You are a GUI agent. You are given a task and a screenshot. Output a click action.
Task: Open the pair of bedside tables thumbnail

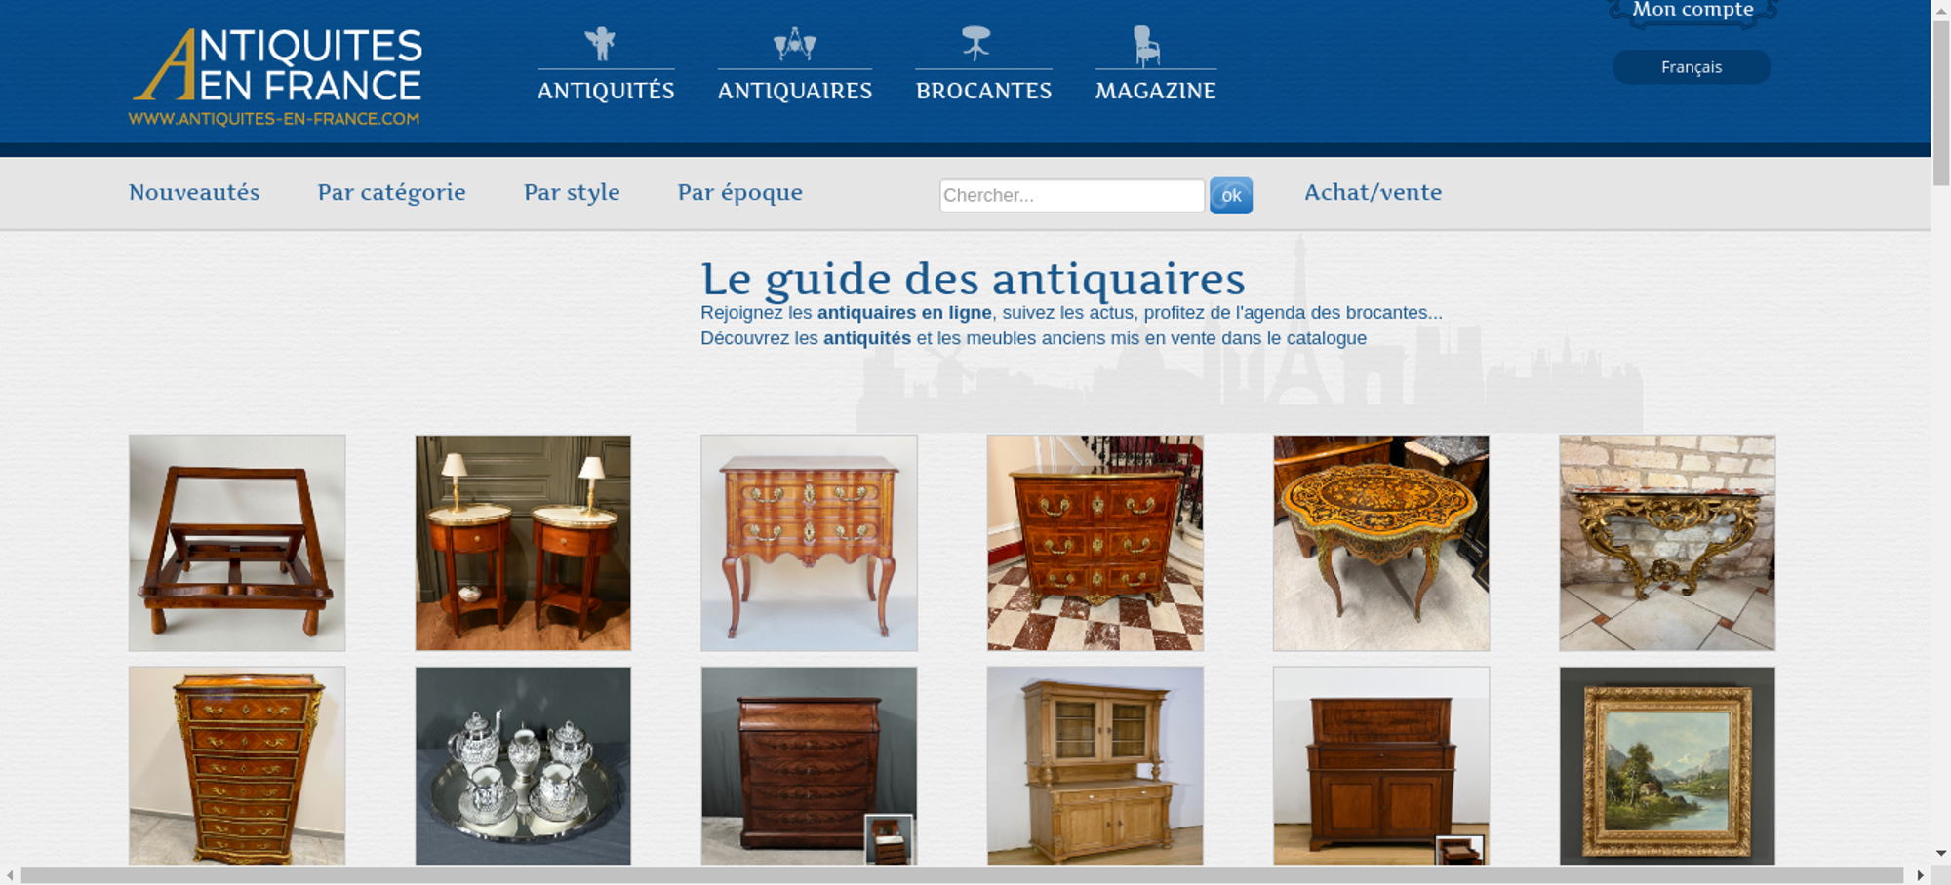523,543
